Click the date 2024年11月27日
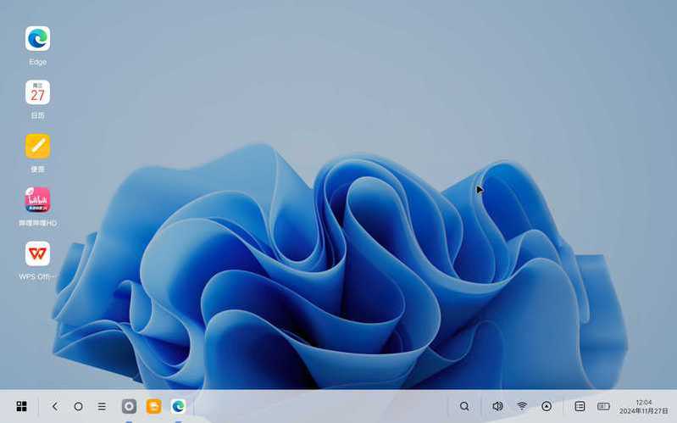 click(644, 411)
